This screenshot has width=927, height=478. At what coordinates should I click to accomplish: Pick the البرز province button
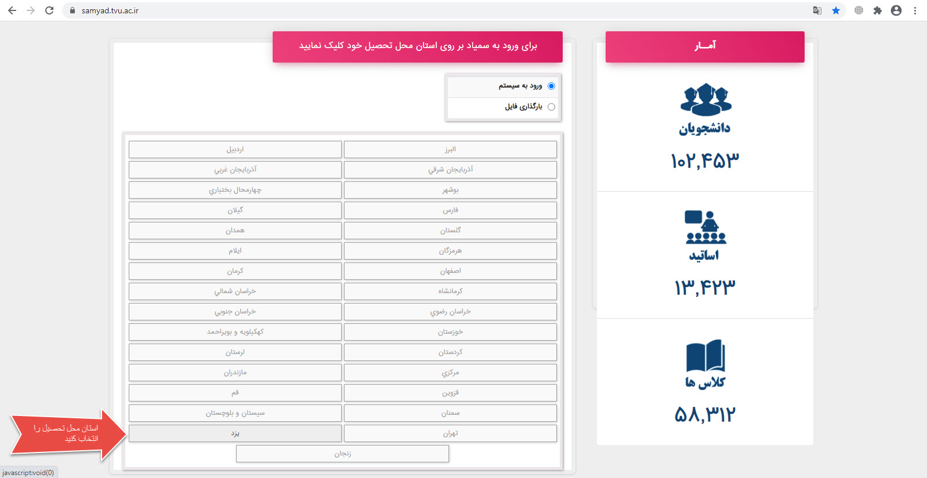(x=450, y=149)
